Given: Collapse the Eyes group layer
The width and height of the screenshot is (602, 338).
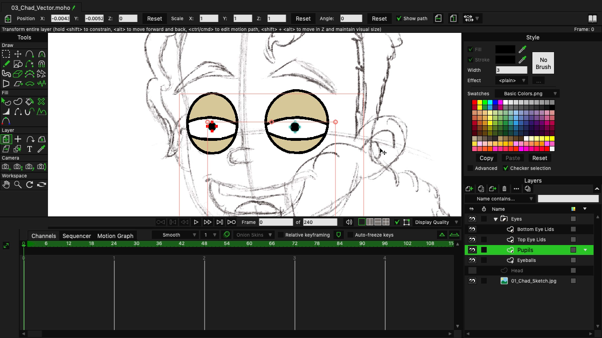Looking at the screenshot, I should tap(495, 219).
